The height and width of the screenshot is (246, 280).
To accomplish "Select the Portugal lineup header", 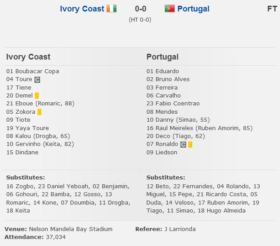I will (x=162, y=57).
